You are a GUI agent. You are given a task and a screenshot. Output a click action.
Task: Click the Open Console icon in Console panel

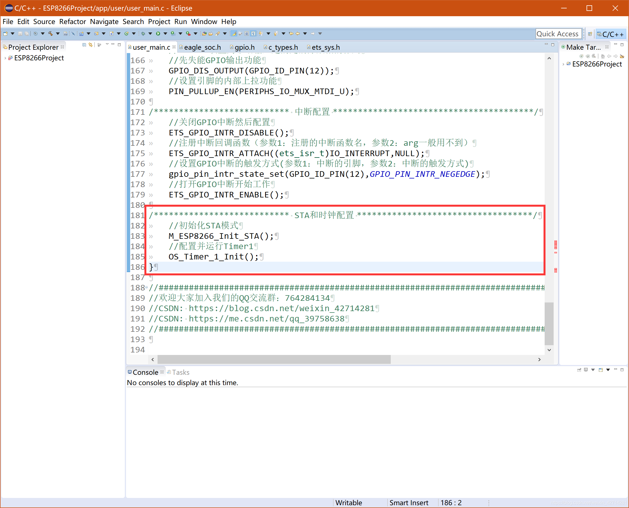point(601,370)
